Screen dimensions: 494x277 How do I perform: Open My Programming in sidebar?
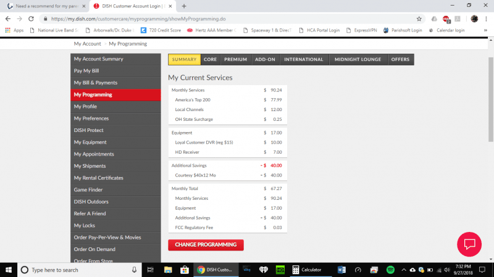pyautogui.click(x=115, y=95)
